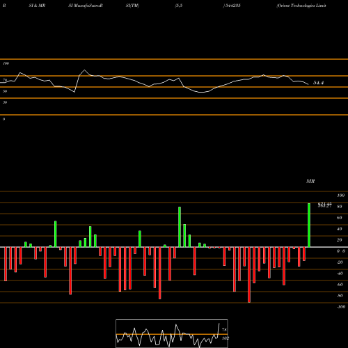
Task: Click the 365.27 value label beside the last bar
Action: (x=324, y=206)
